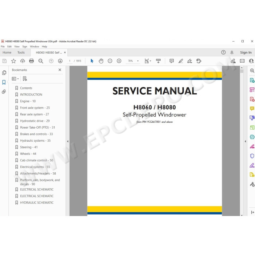Enable scrolling mode icon
Image resolution: width=255 pixels, height=255 pixels.
(x=158, y=61)
